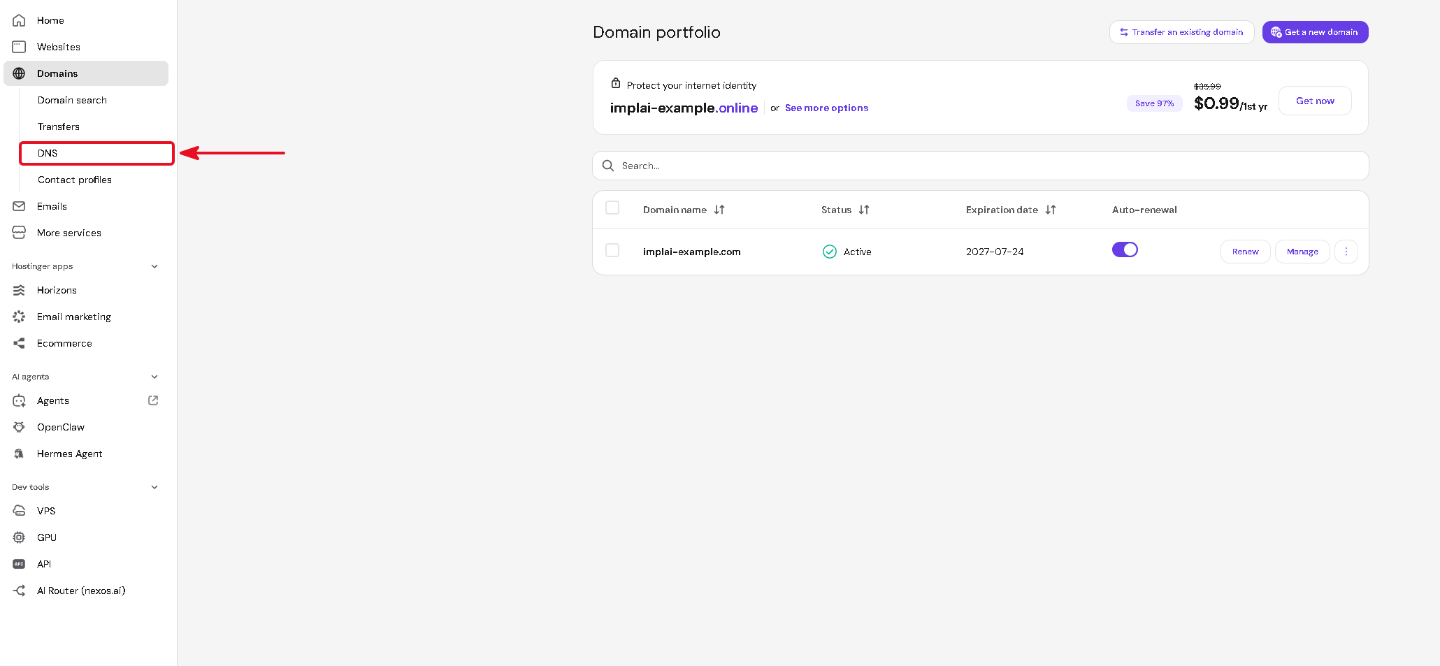Click the Hermes Agent icon
This screenshot has width=1440, height=666.
(x=19, y=454)
